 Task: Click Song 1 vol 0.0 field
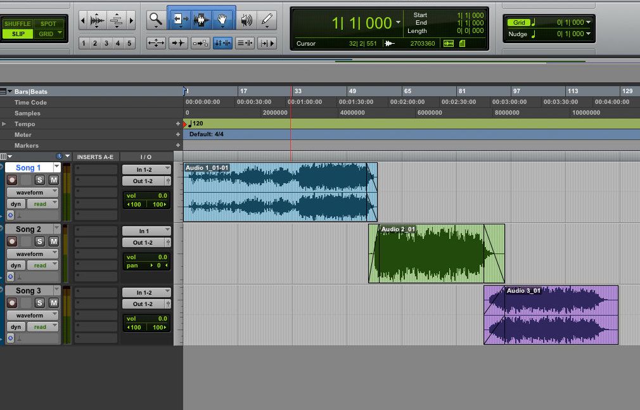(146, 196)
